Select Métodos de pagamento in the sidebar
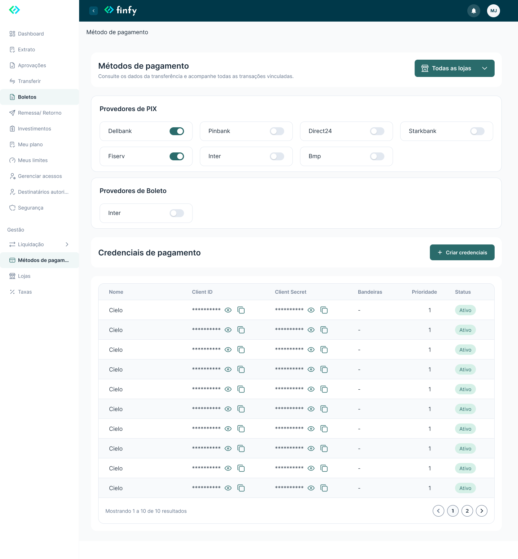The width and height of the screenshot is (518, 559). pos(40,260)
